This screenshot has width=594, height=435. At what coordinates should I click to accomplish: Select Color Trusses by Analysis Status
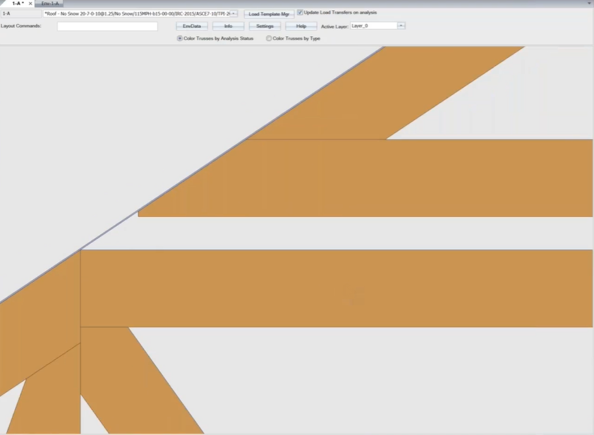180,39
